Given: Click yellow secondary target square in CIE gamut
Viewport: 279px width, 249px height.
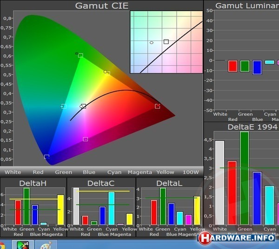Looking at the screenshot, I should coord(108,73).
